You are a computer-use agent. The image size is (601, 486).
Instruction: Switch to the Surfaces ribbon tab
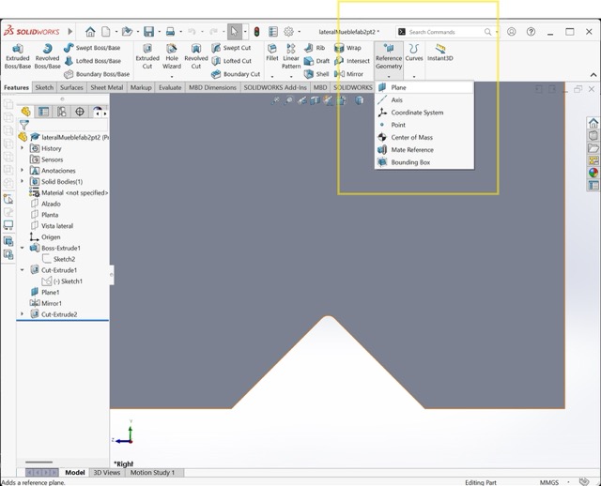(71, 87)
